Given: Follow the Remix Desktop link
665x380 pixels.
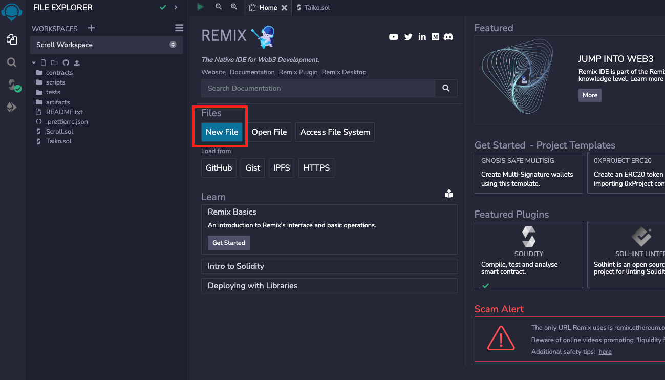Looking at the screenshot, I should point(344,72).
